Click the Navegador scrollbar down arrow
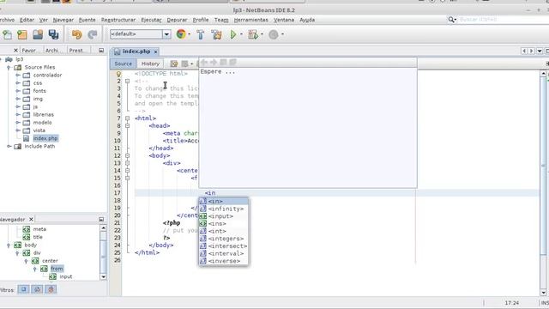Screen dimensions: 549x309 pos(103,276)
